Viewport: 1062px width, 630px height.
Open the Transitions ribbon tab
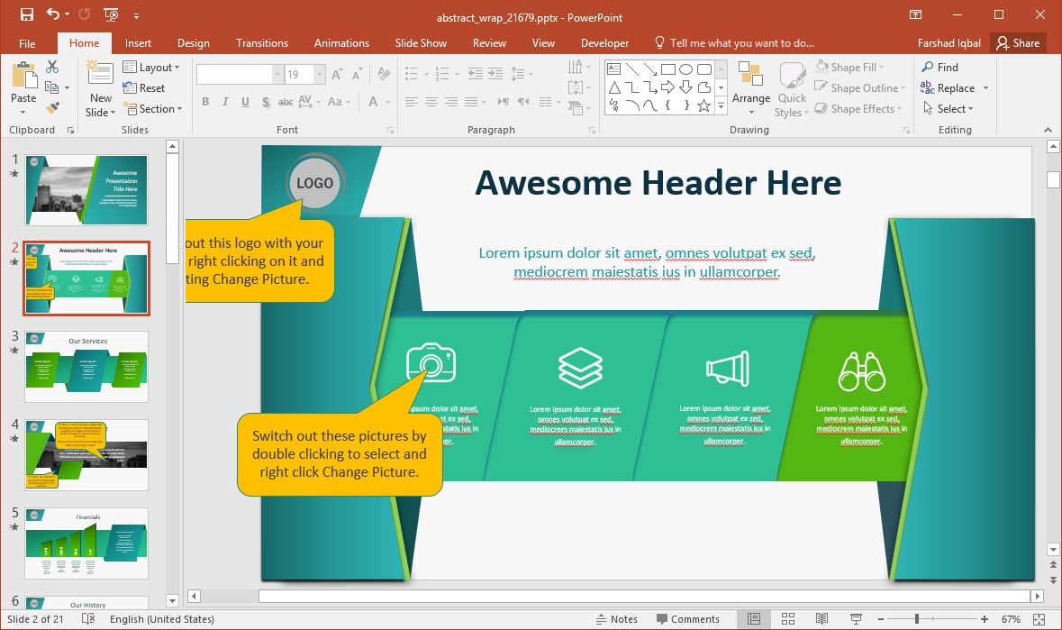click(x=261, y=43)
